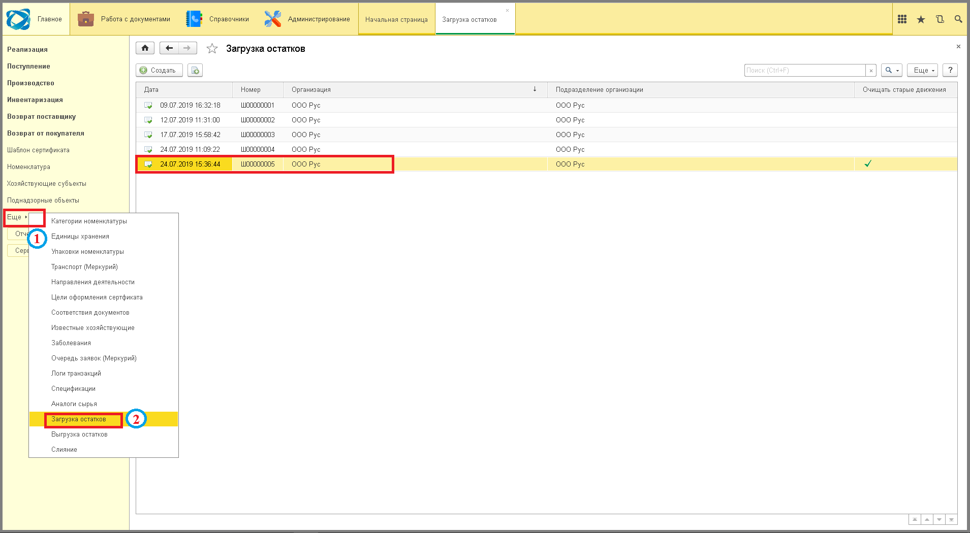Go one page up arrow at bottom
970x533 pixels.
coord(927,519)
